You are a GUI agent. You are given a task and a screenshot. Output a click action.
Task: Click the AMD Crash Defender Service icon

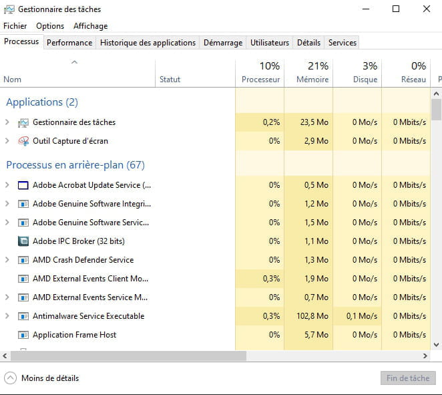(23, 260)
